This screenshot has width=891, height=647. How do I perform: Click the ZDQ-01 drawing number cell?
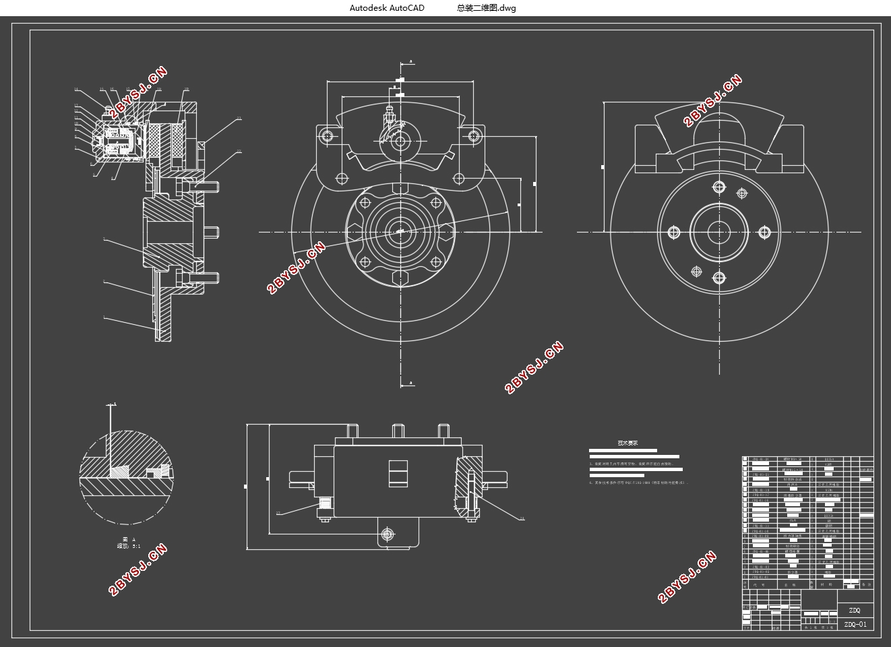point(855,624)
